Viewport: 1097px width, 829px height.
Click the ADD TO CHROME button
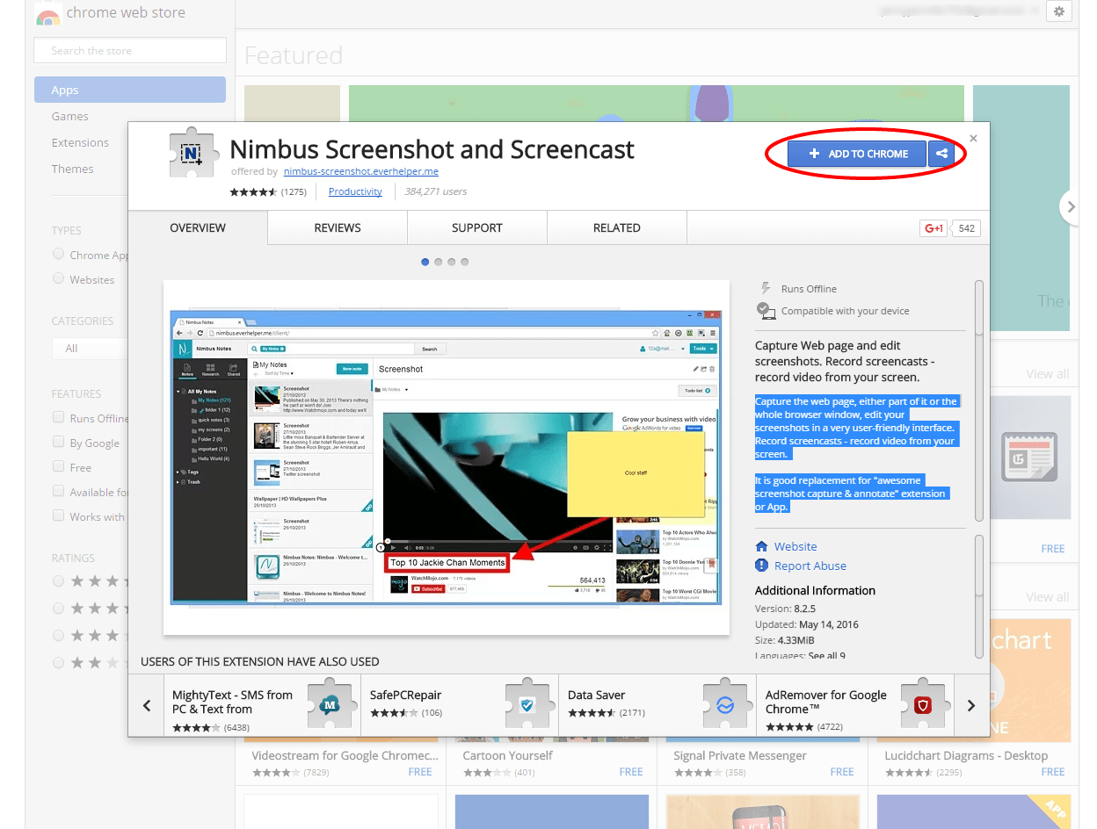point(856,154)
